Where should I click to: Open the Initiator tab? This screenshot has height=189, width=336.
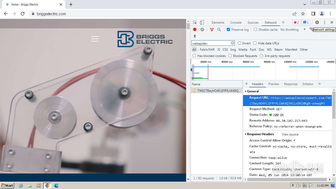pos(308,84)
